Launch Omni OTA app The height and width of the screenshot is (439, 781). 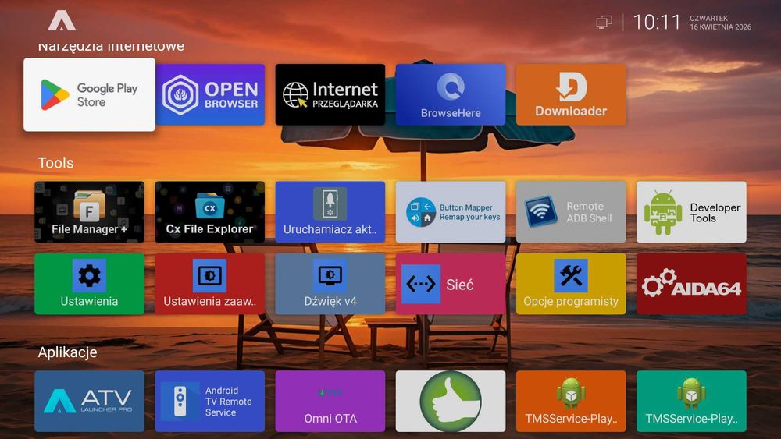330,402
